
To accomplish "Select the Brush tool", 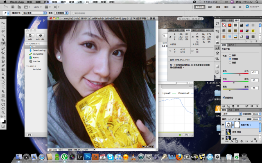I will [3, 53].
